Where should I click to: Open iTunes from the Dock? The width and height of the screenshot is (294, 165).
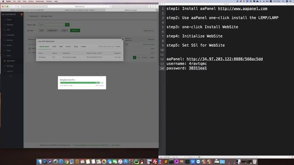120,162
